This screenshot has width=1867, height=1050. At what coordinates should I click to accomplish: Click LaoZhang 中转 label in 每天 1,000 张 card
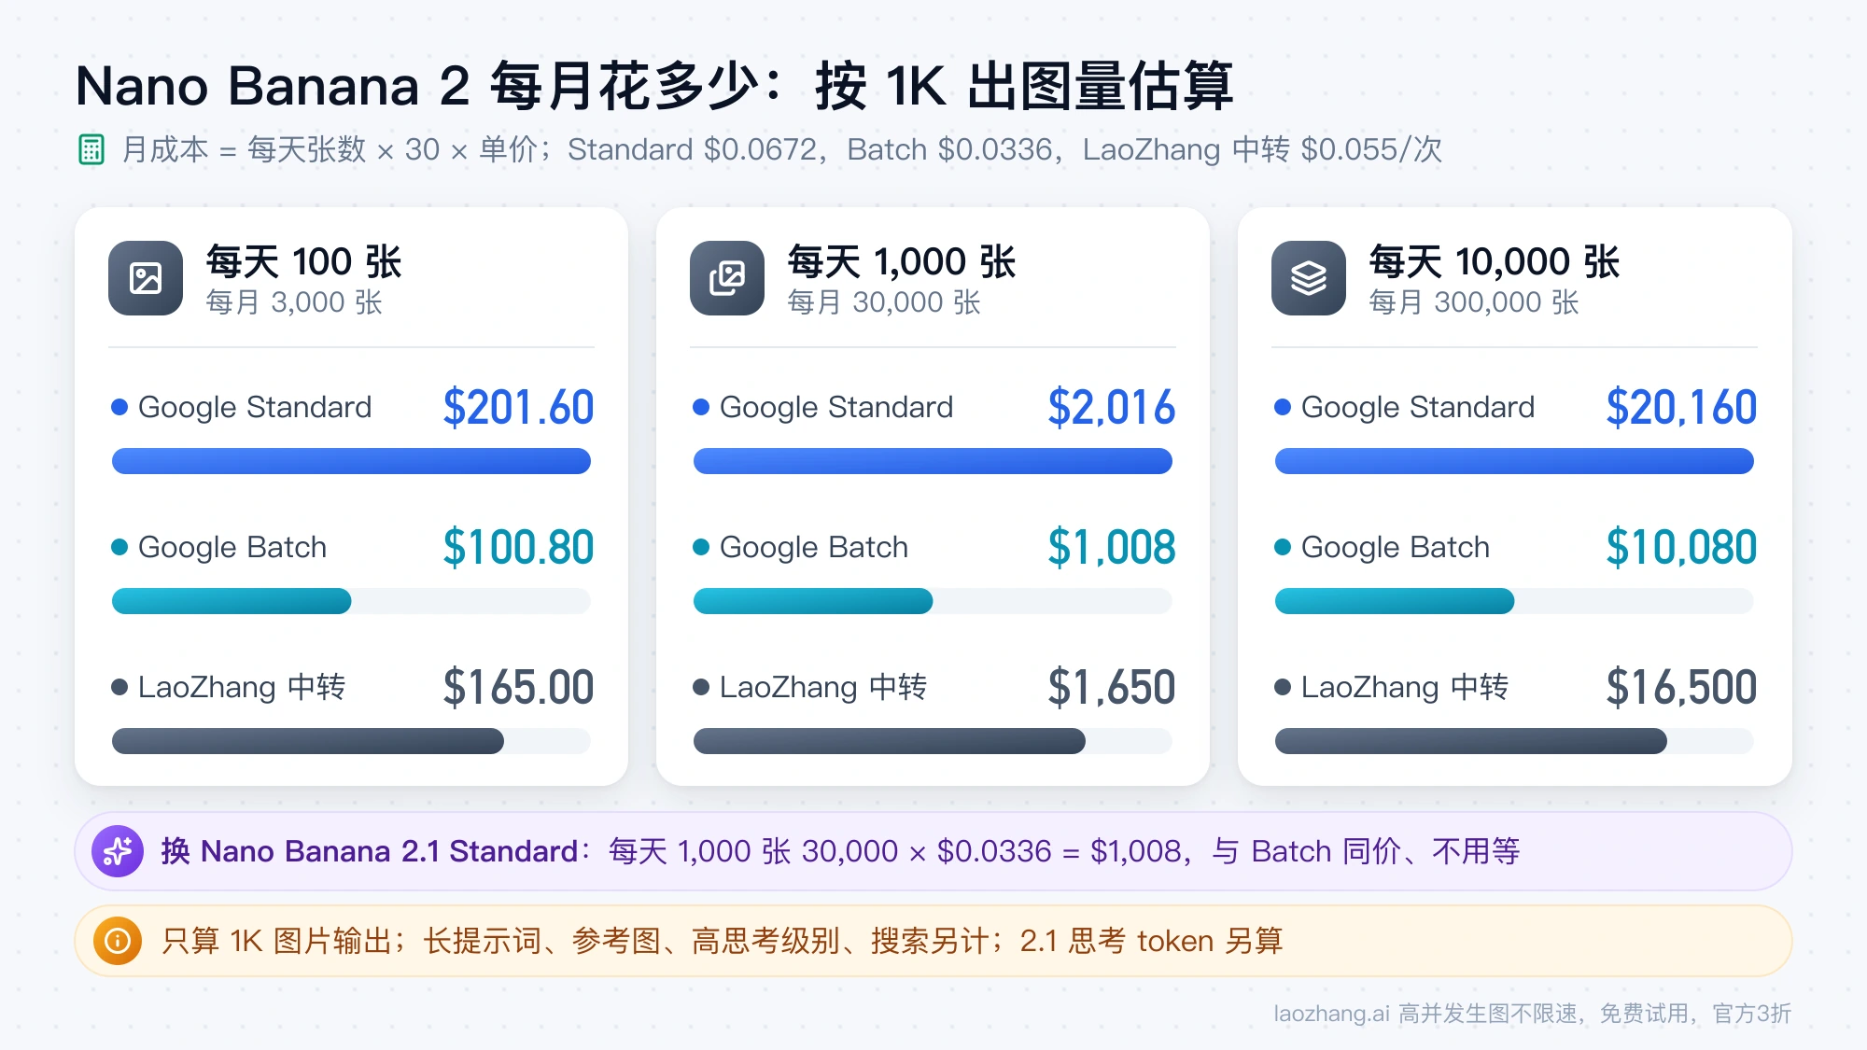point(823,688)
